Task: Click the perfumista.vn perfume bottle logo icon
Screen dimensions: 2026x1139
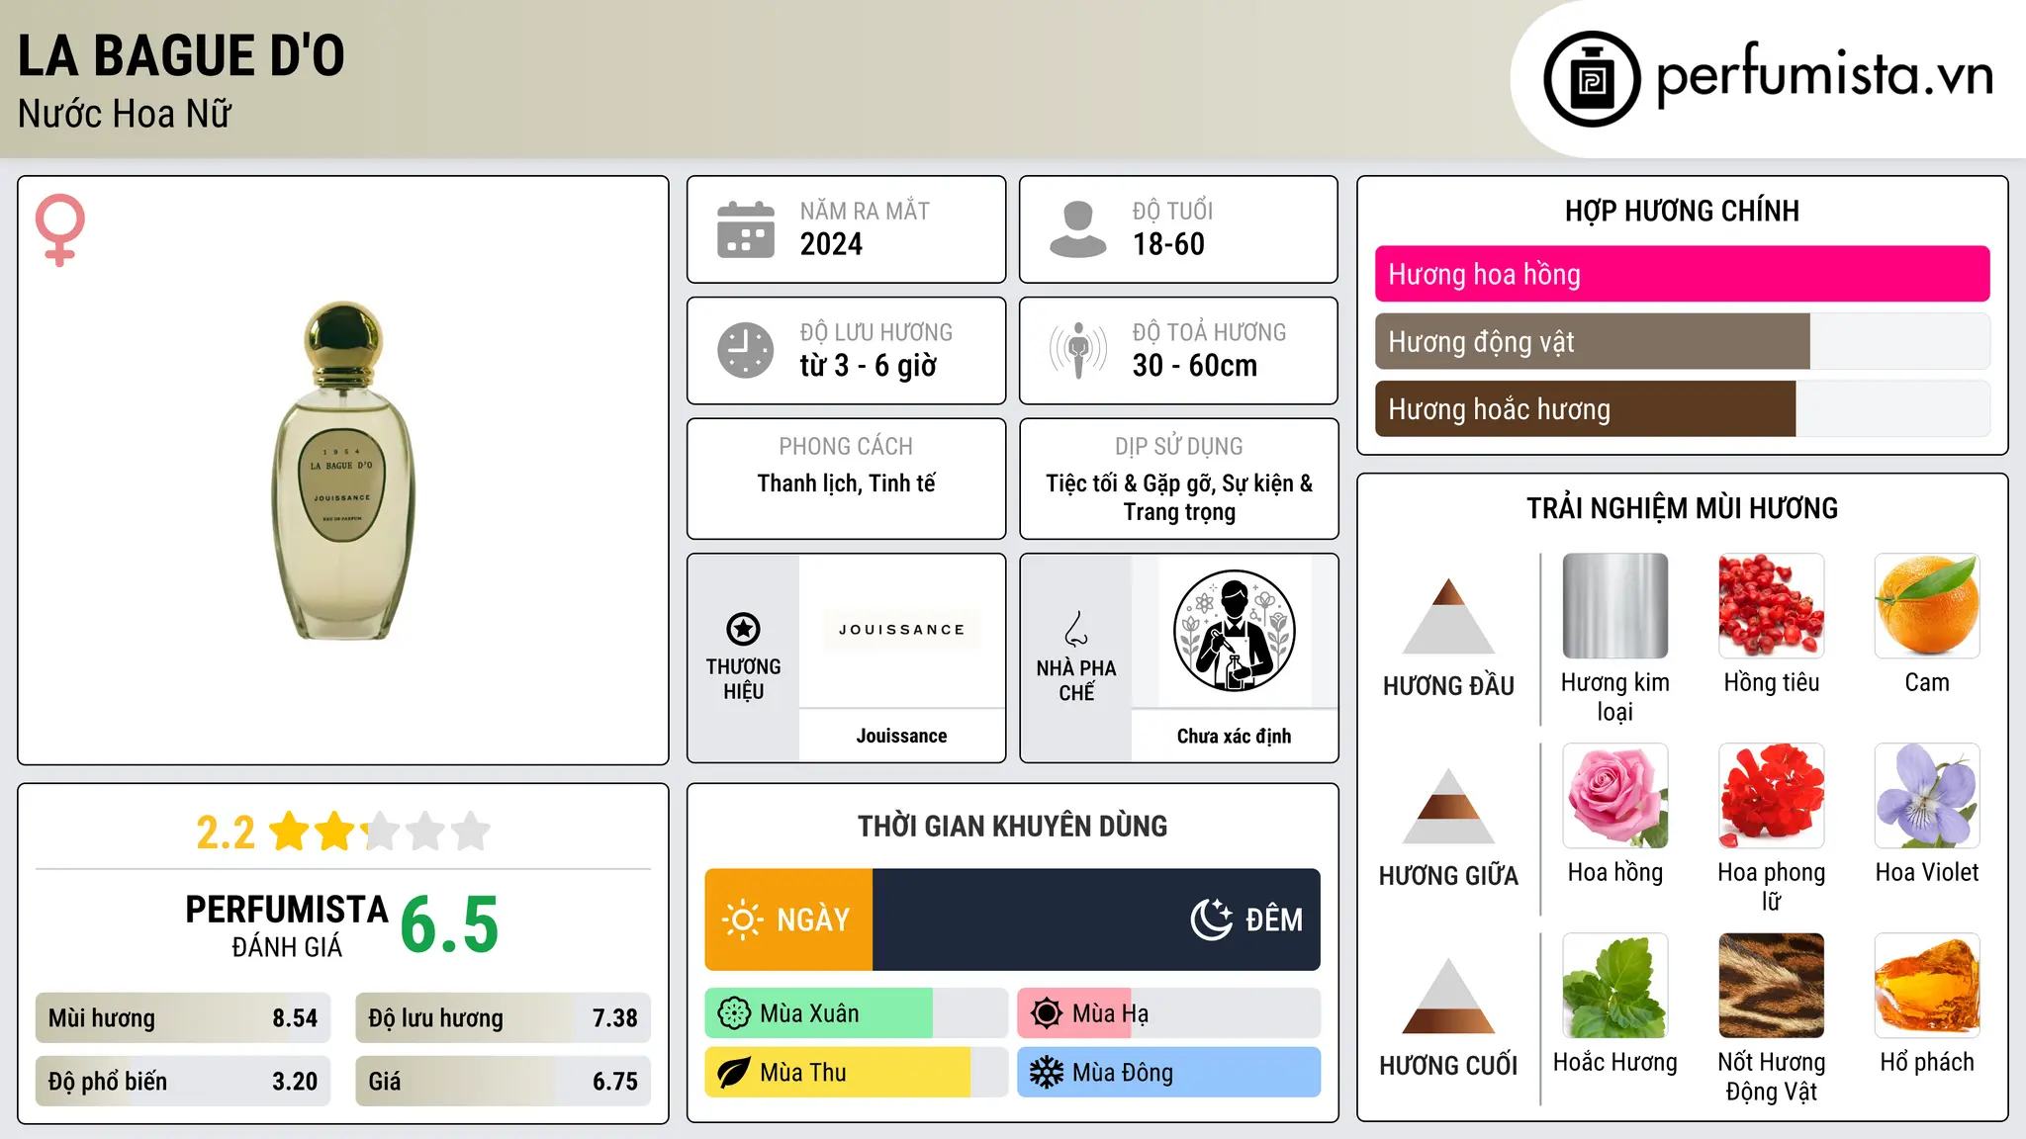Action: pos(1592,79)
